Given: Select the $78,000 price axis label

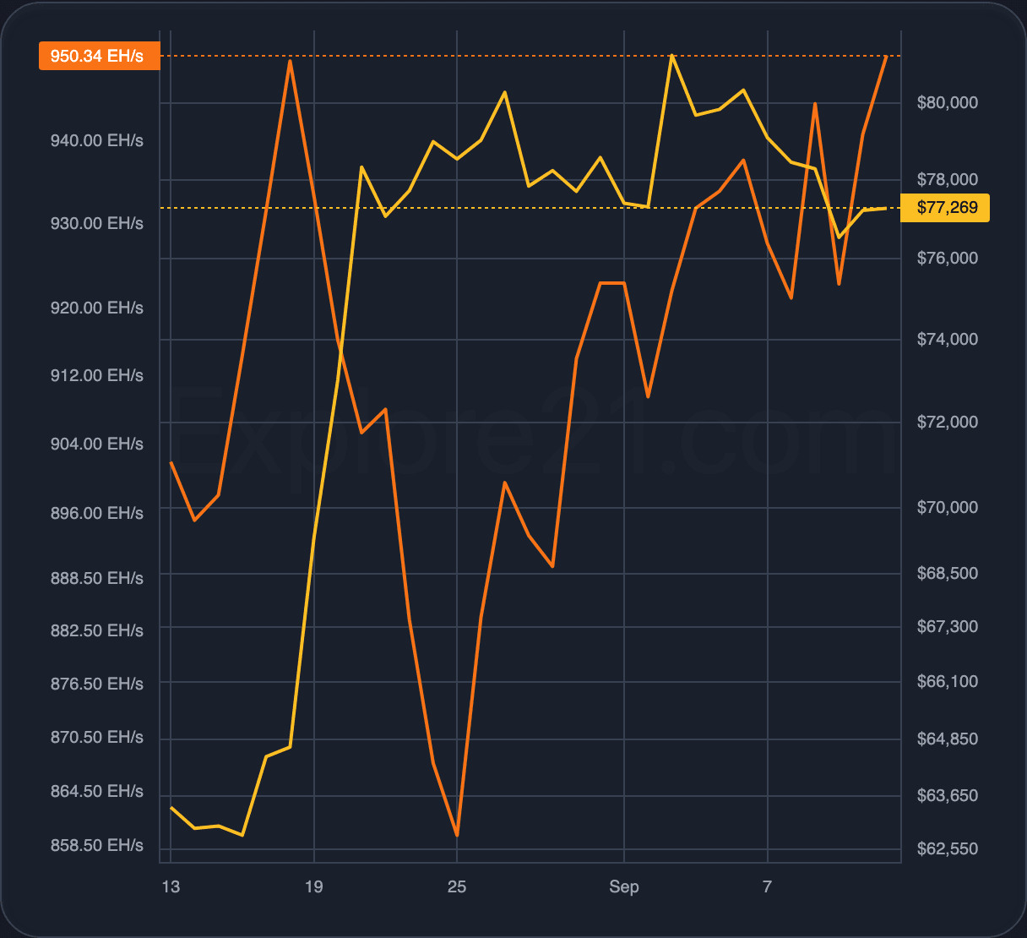Looking at the screenshot, I should [x=948, y=180].
